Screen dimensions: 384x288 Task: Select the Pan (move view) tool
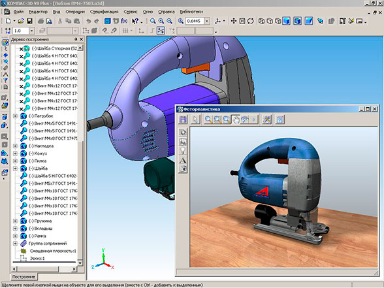(x=234, y=21)
